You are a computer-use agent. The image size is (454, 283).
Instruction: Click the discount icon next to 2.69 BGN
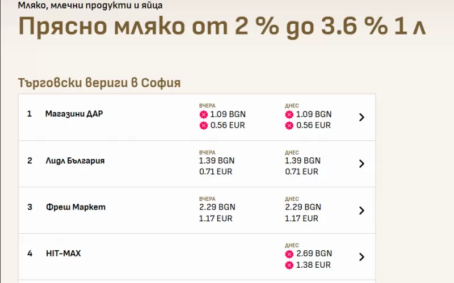(289, 254)
